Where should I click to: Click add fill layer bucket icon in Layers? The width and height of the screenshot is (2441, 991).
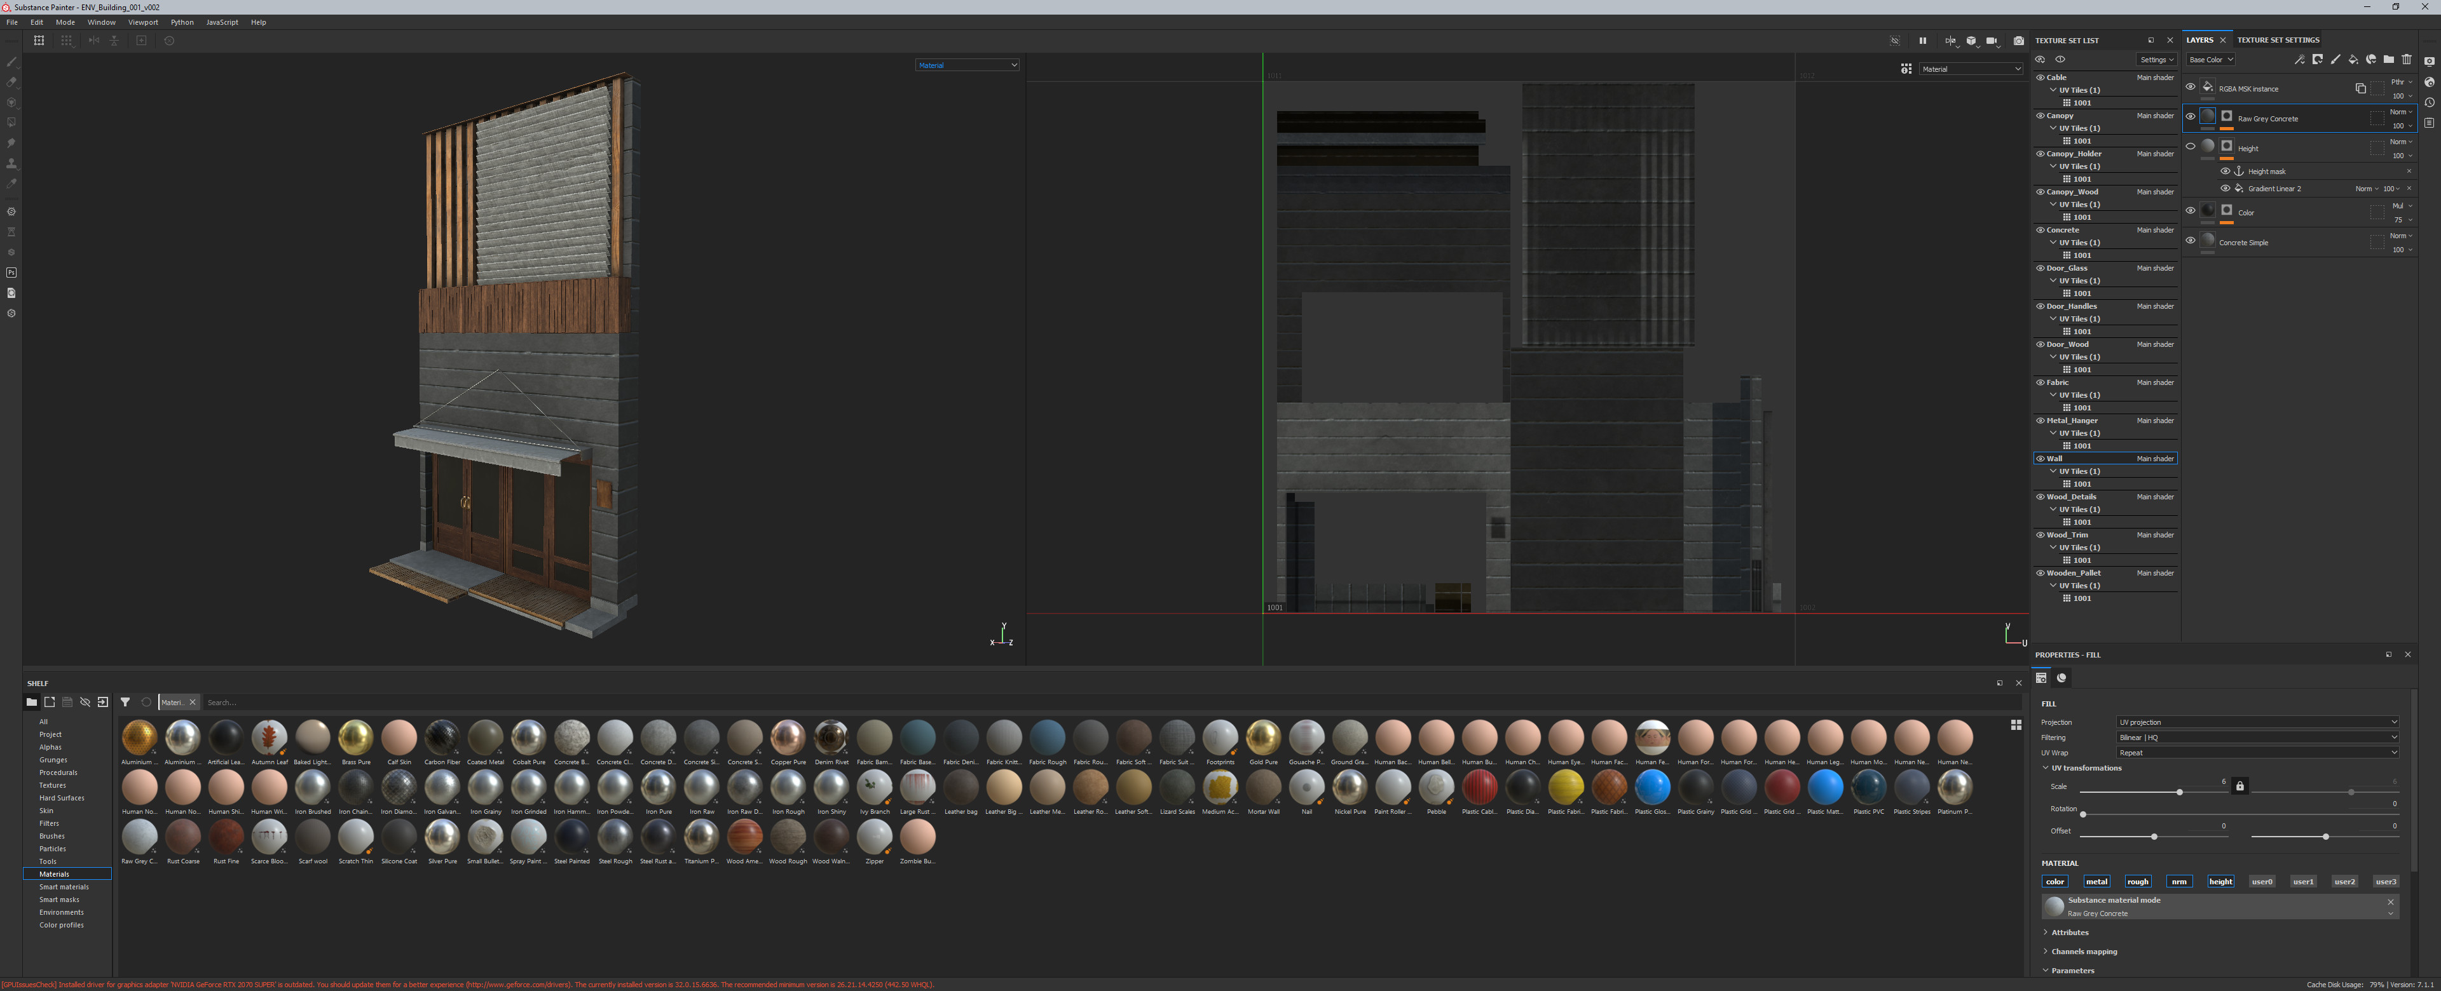2353,60
